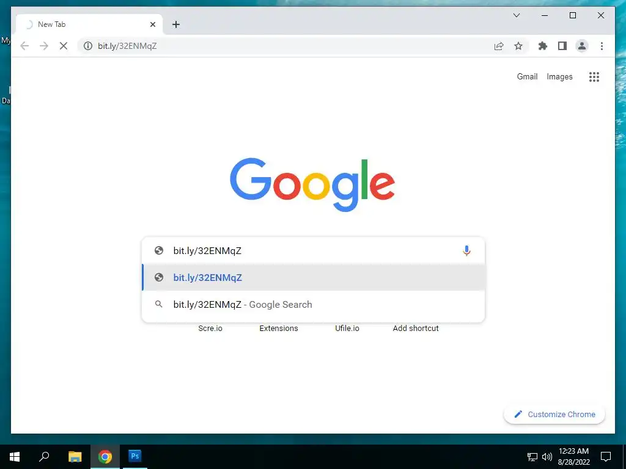Start voice search with the microphone icon
The image size is (626, 469).
pos(466,250)
